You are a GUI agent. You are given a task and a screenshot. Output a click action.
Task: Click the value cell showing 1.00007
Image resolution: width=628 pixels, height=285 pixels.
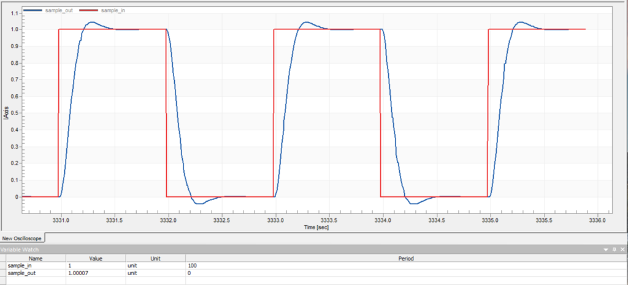(x=96, y=273)
